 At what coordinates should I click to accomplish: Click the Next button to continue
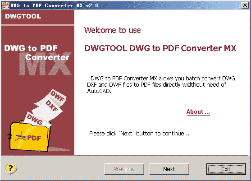tap(169, 169)
